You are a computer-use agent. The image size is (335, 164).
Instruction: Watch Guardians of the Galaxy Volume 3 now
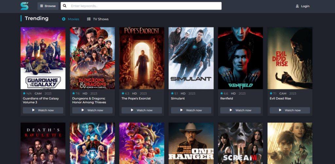43,110
